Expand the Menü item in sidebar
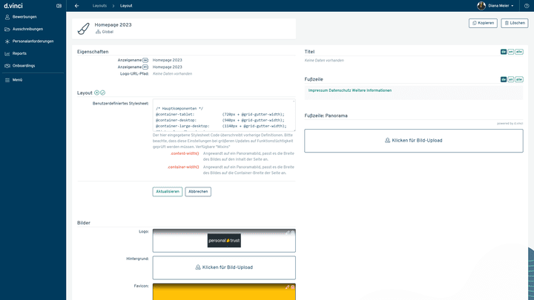The image size is (534, 300). click(x=18, y=79)
